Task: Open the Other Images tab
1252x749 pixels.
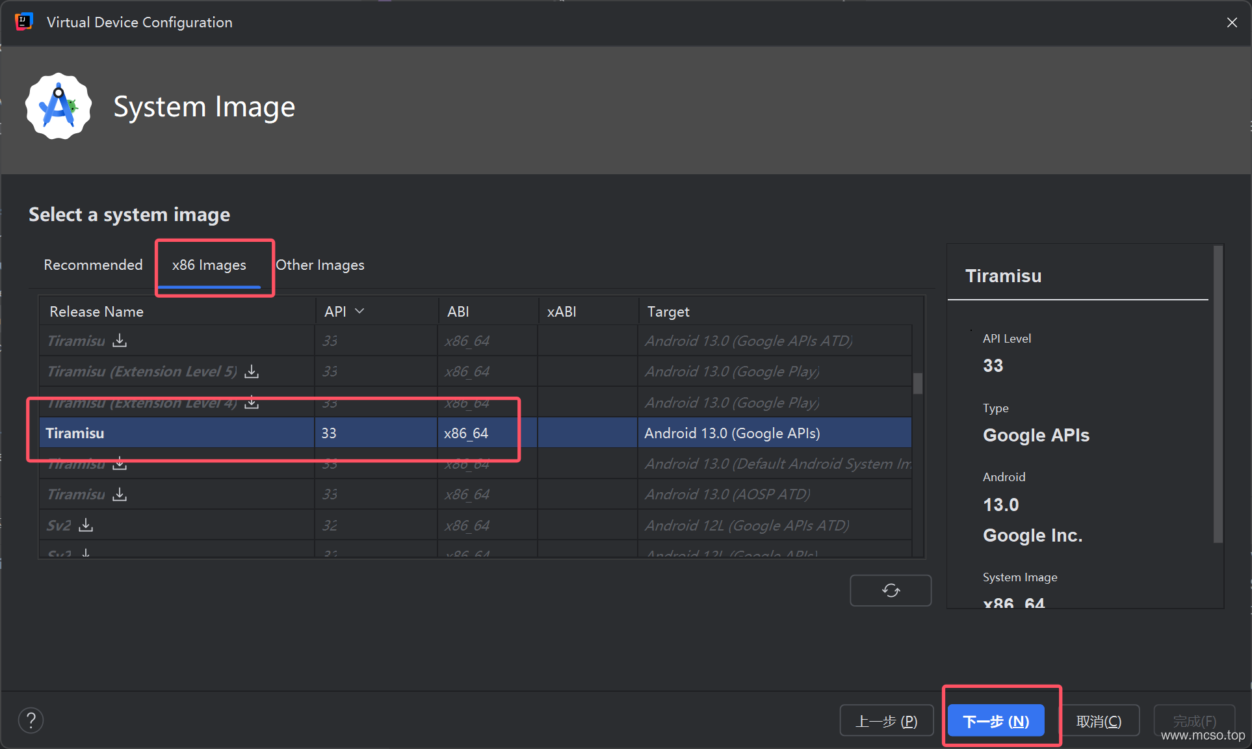Action: pyautogui.click(x=320, y=265)
